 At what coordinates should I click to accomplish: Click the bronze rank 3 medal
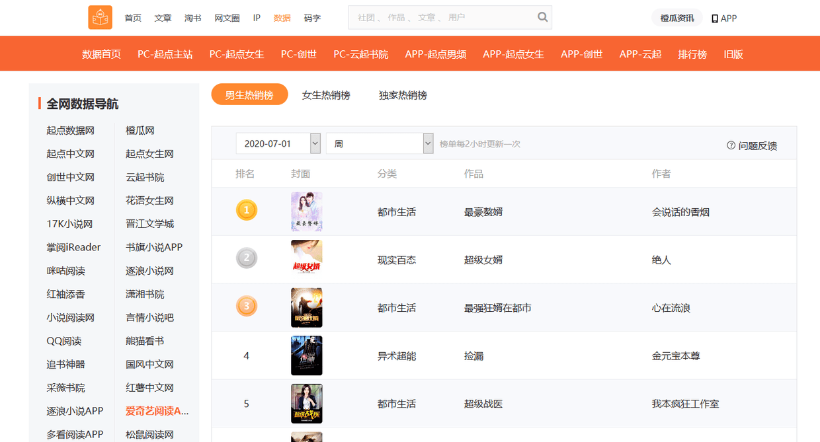(247, 307)
